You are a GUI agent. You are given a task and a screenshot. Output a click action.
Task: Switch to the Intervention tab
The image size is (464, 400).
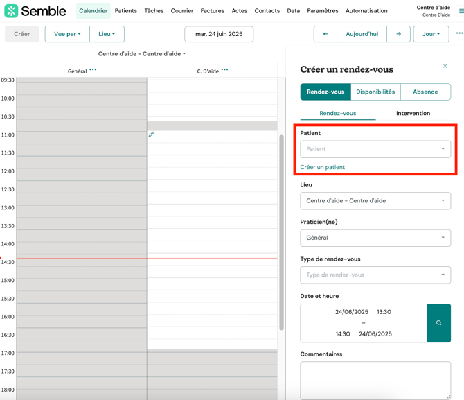(413, 113)
